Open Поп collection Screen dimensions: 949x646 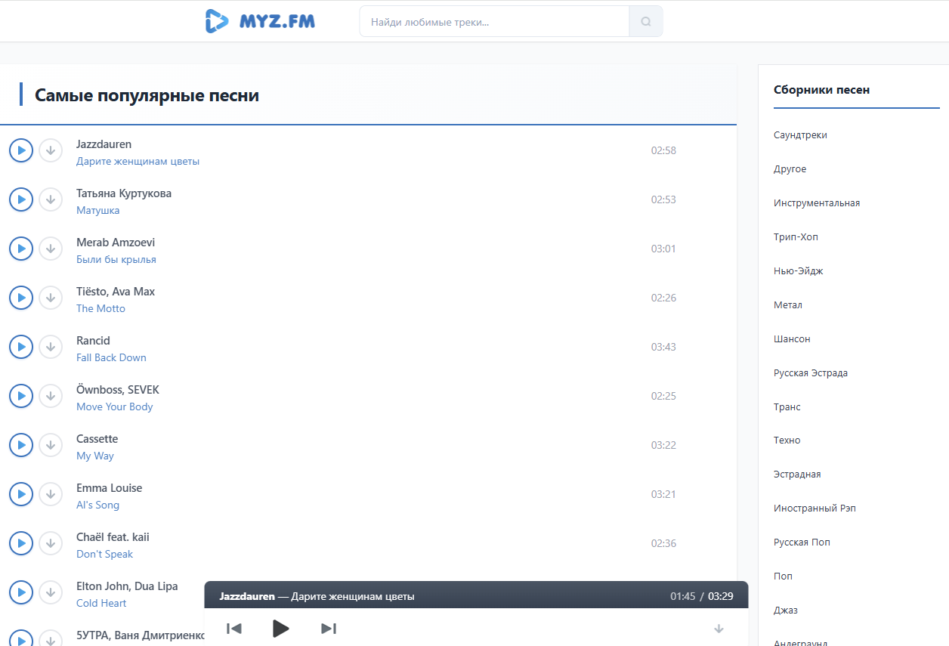[783, 576]
